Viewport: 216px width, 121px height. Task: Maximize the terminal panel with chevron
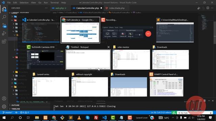[209, 101]
